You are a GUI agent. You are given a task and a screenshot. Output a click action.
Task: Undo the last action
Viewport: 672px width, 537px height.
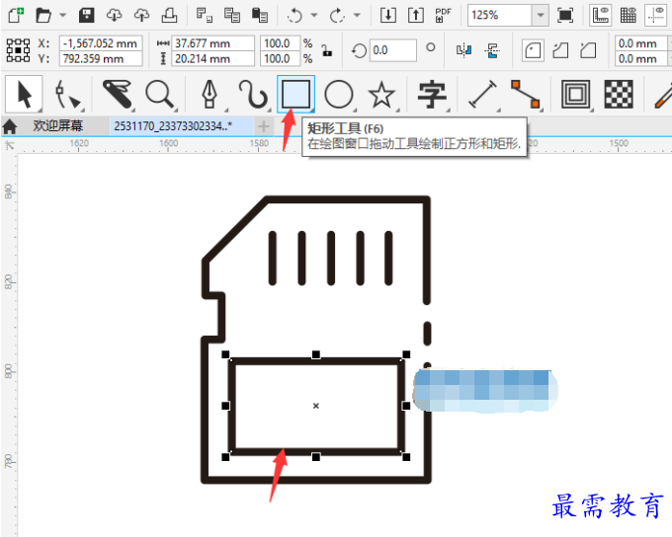[x=294, y=16]
